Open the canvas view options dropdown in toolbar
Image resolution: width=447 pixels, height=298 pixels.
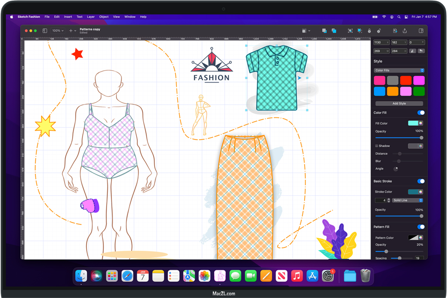[x=306, y=31]
